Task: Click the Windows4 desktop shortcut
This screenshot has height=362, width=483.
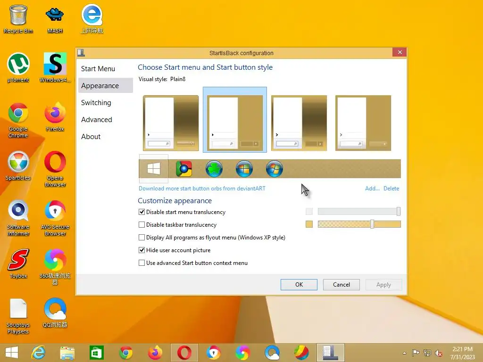Action: 55,68
